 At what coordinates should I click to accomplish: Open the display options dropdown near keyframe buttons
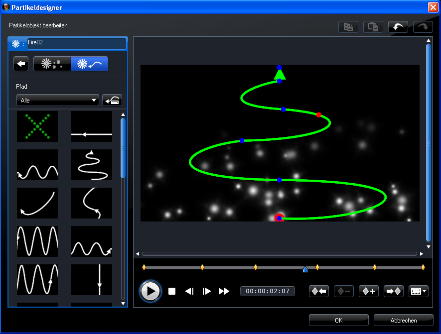419,291
